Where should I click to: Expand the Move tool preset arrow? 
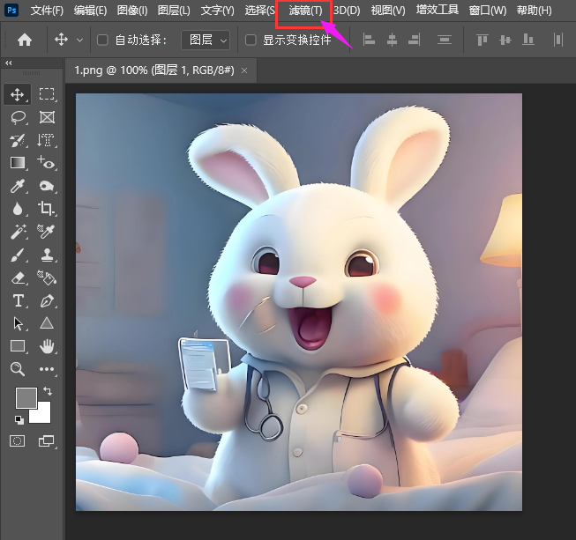[80, 40]
